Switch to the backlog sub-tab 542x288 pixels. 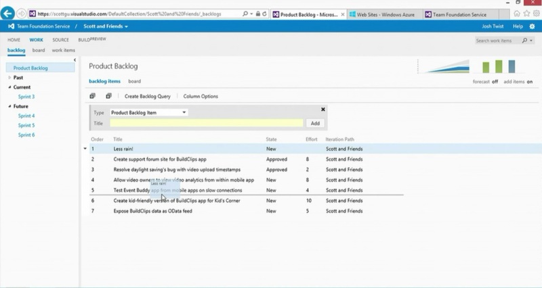click(x=16, y=50)
